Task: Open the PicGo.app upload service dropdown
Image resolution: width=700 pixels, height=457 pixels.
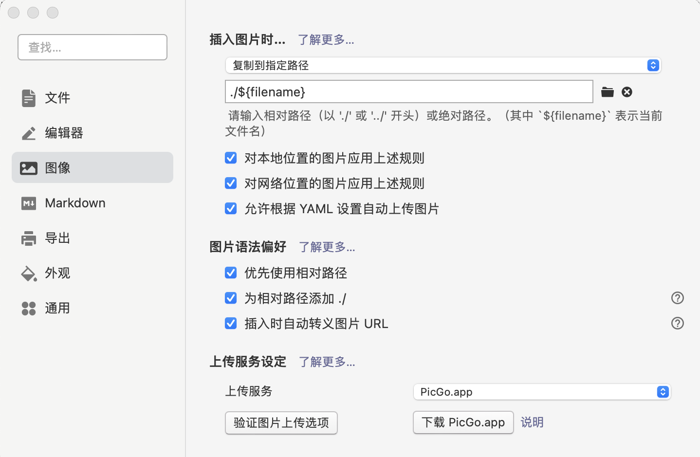Action: 542,392
